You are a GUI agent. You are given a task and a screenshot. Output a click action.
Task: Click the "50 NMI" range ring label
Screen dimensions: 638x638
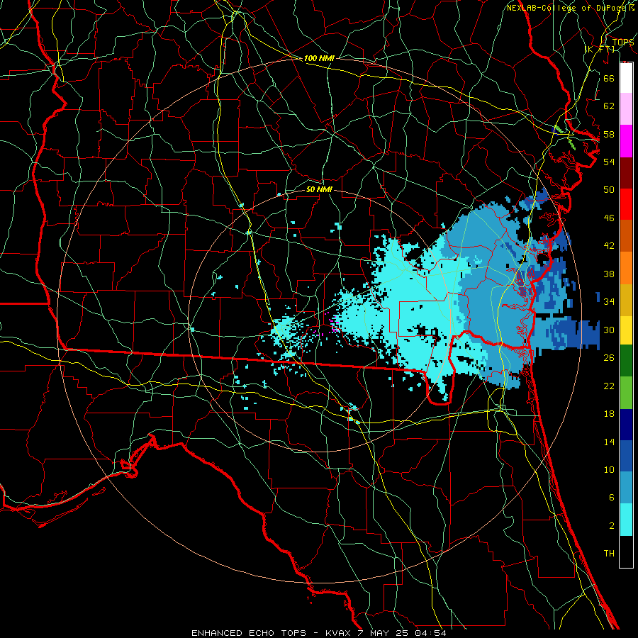320,189
